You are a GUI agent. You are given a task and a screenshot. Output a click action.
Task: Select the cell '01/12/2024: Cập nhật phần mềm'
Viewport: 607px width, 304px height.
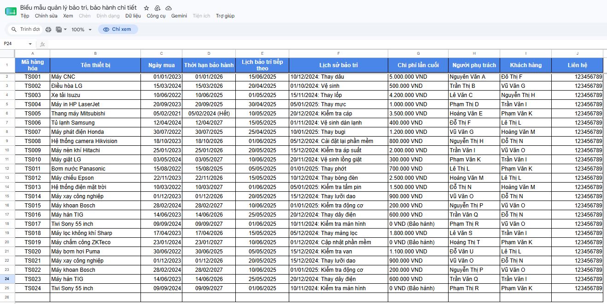pos(339,242)
